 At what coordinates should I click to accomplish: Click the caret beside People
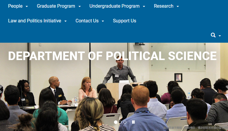(27, 6)
